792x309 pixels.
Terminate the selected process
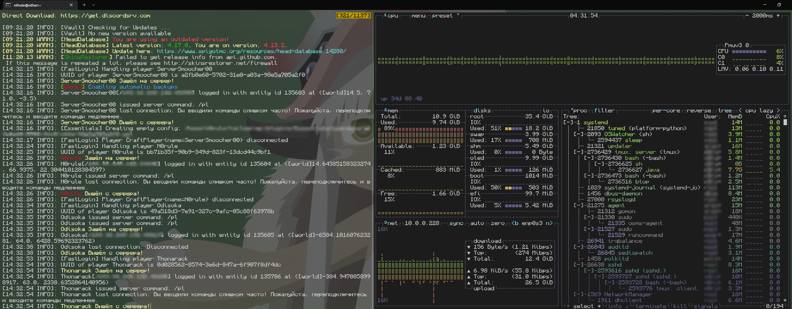point(651,306)
